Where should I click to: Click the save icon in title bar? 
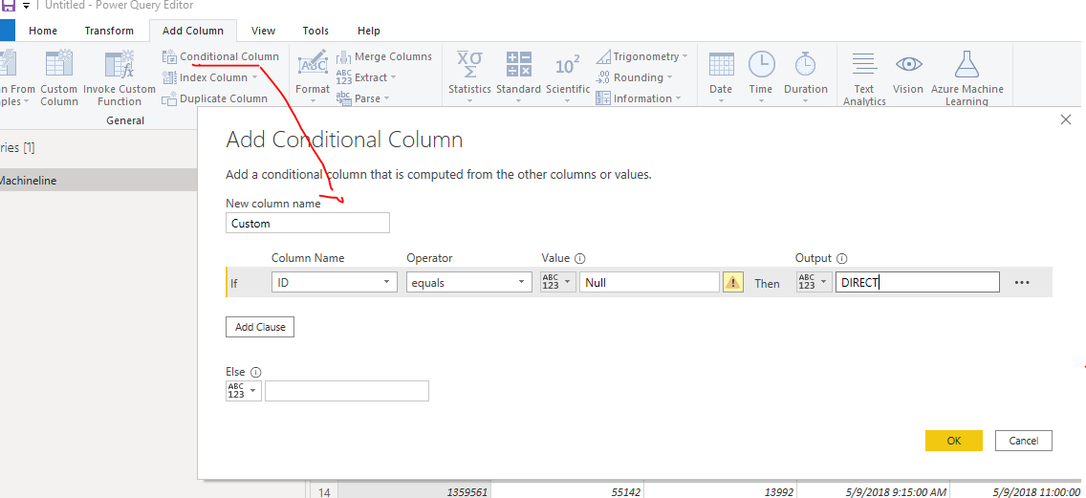[x=9, y=5]
